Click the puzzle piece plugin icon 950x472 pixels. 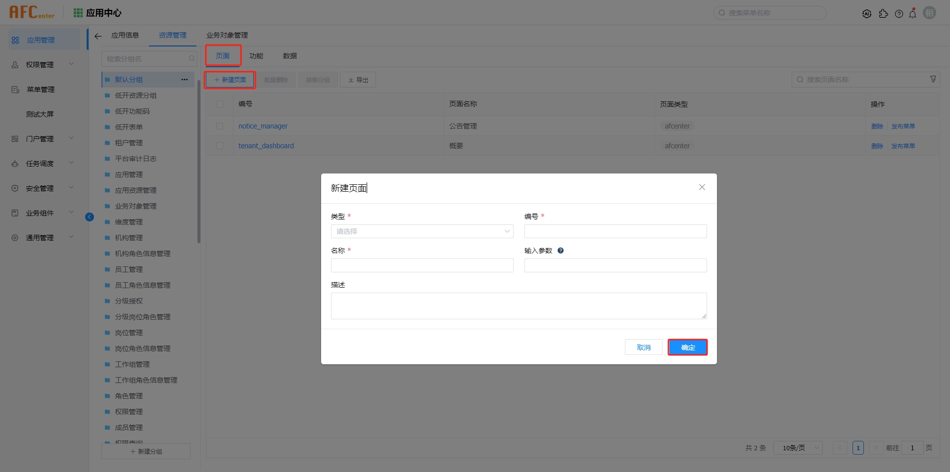(883, 14)
